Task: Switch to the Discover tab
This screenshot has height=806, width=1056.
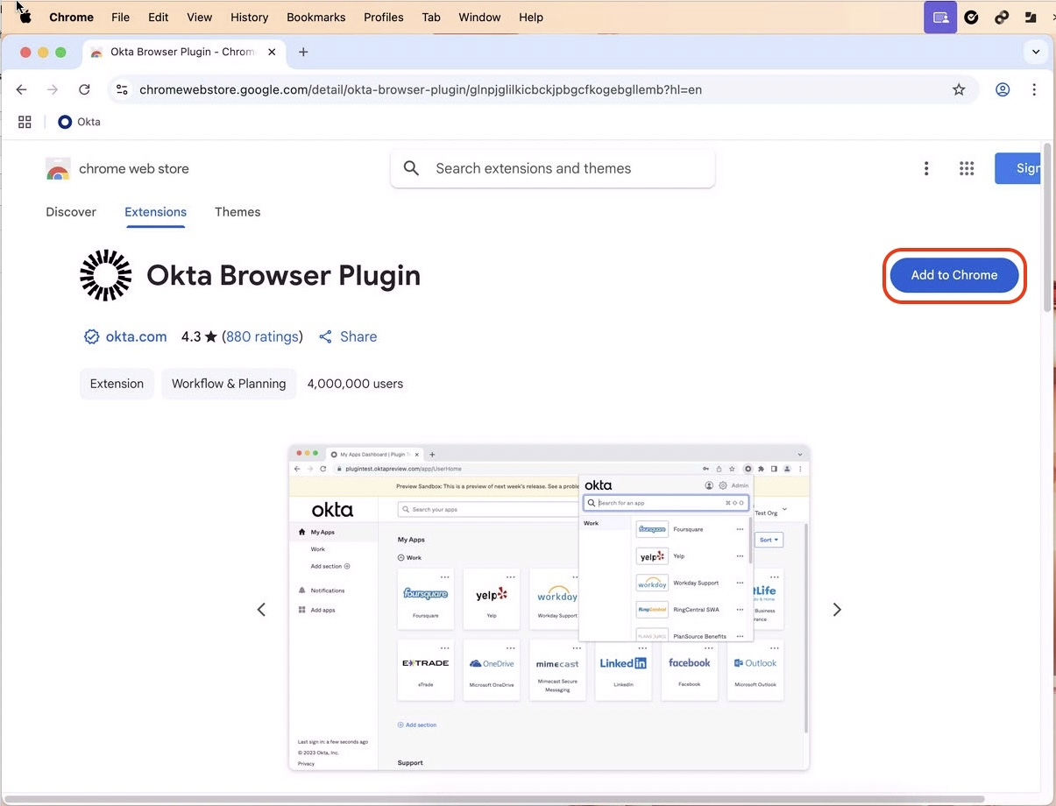Action: pyautogui.click(x=71, y=212)
